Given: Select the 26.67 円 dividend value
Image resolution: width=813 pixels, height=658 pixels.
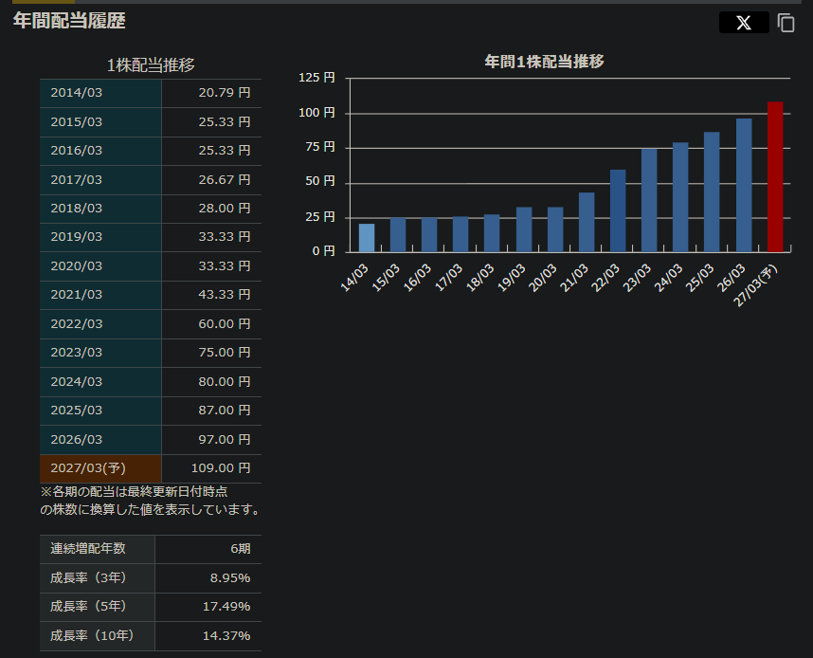Looking at the screenshot, I should [225, 180].
